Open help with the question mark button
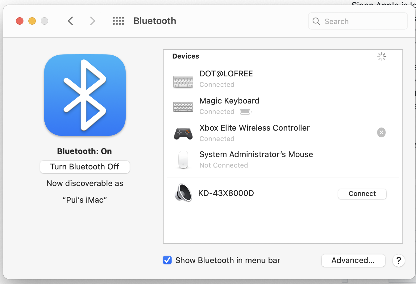This screenshot has height=284, width=416. coord(399,261)
